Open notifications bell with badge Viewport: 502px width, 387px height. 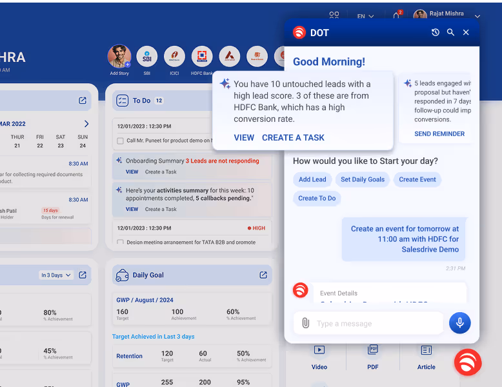coord(397,15)
